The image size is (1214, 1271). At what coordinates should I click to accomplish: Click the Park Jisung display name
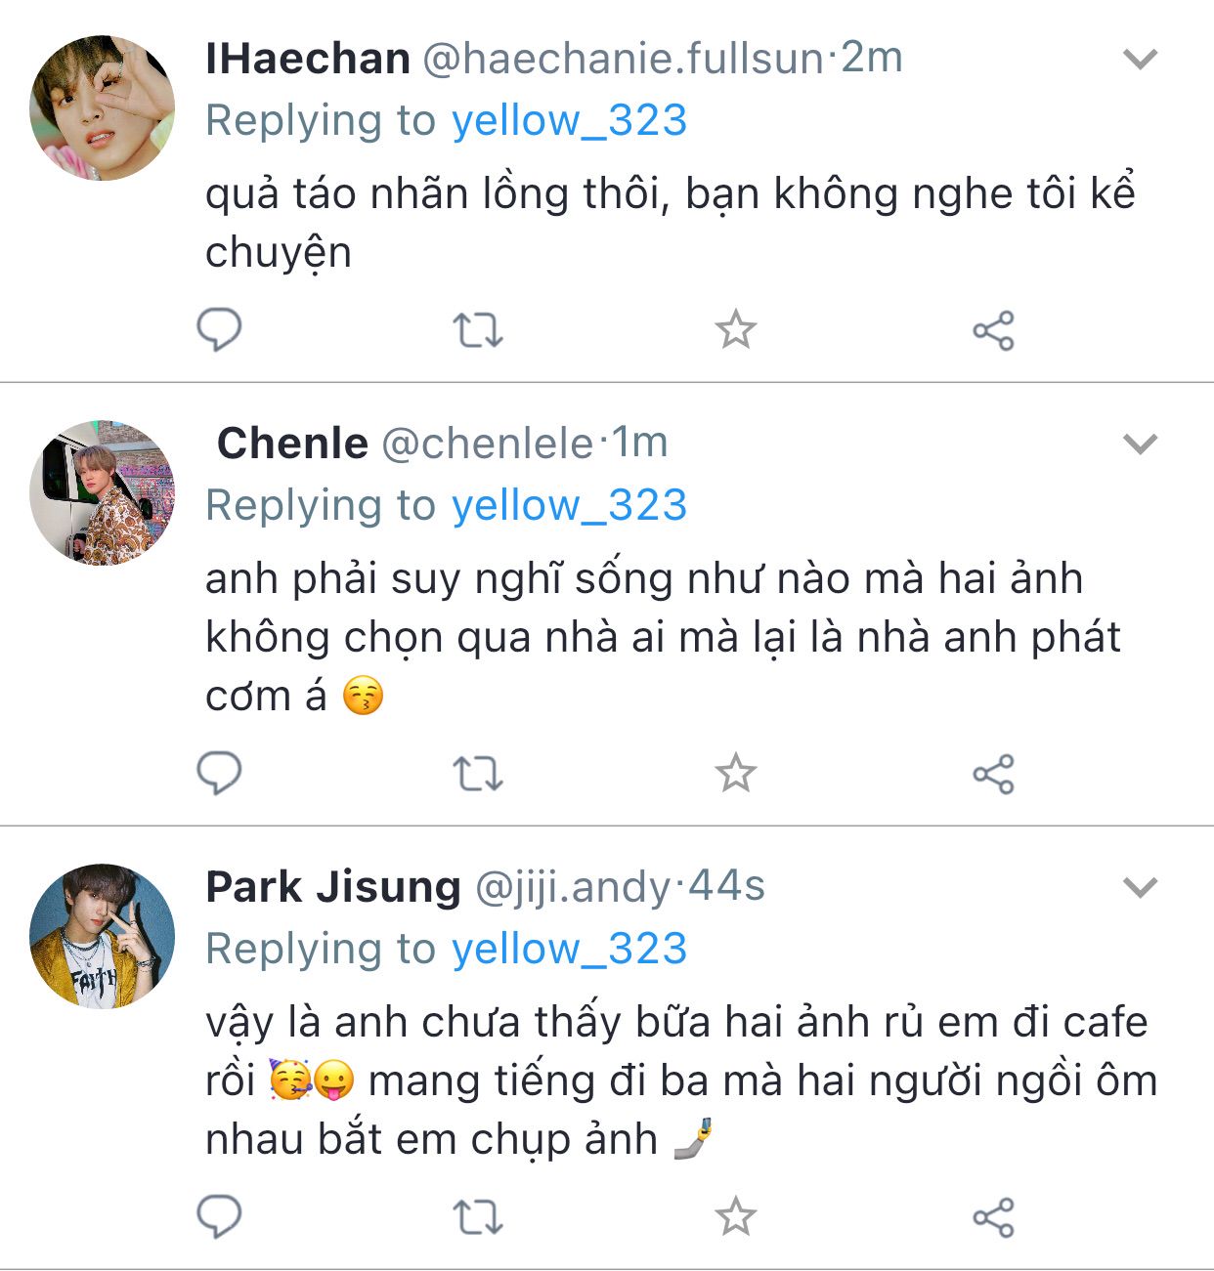pyautogui.click(x=332, y=887)
